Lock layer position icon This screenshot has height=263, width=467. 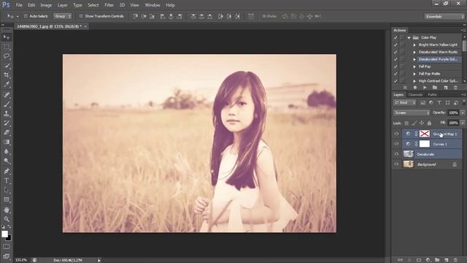pos(422,123)
